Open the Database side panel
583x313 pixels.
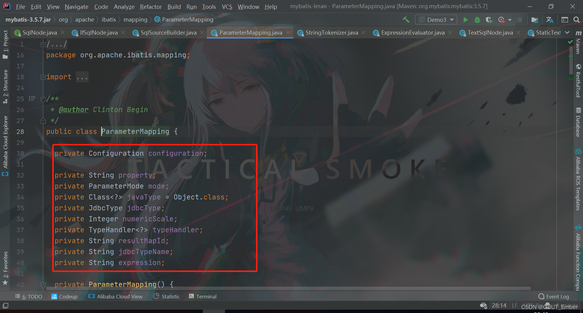click(x=578, y=122)
